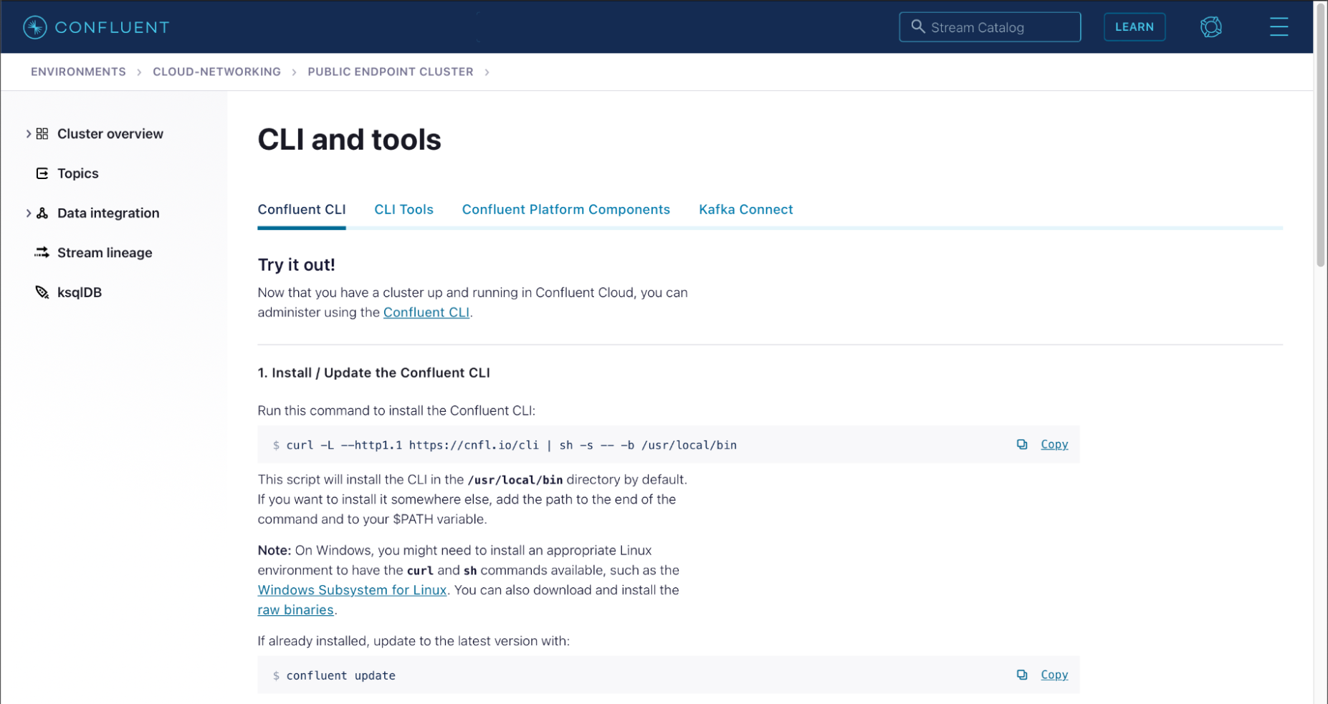Open the Confluent Platform Components tab
1328x704 pixels.
point(566,210)
